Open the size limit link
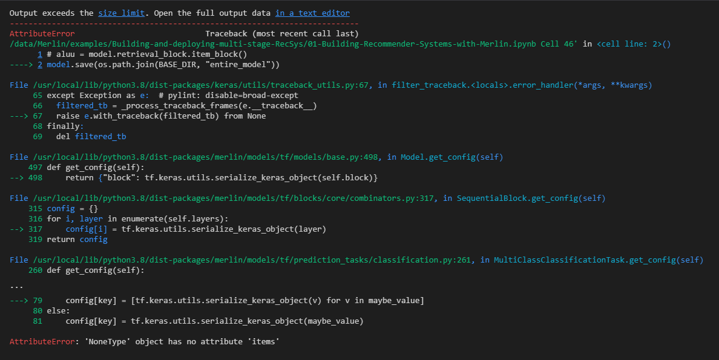 click(121, 12)
